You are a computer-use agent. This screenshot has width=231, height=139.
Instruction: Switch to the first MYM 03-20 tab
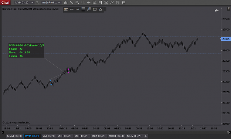coord(14,136)
